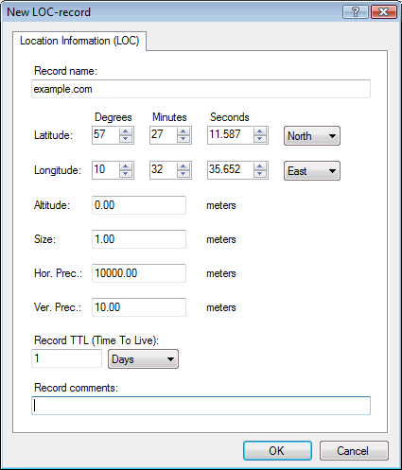Select the Location Information (LOC) tab

pyautogui.click(x=79, y=41)
